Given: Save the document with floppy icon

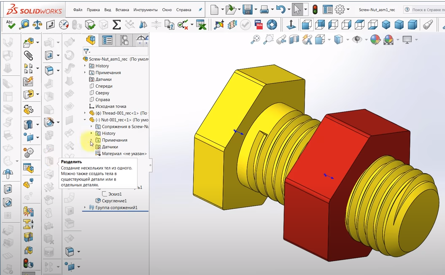Looking at the screenshot, I should (248, 10).
